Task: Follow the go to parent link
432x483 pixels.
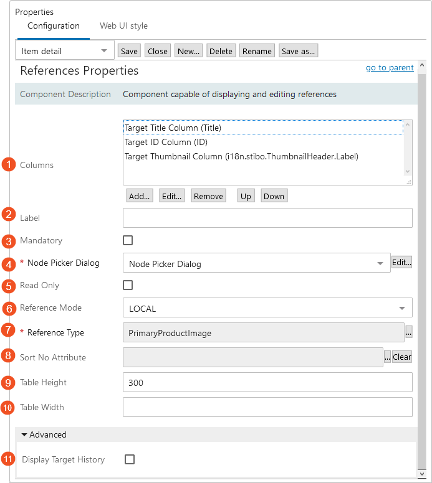Action: pos(390,67)
